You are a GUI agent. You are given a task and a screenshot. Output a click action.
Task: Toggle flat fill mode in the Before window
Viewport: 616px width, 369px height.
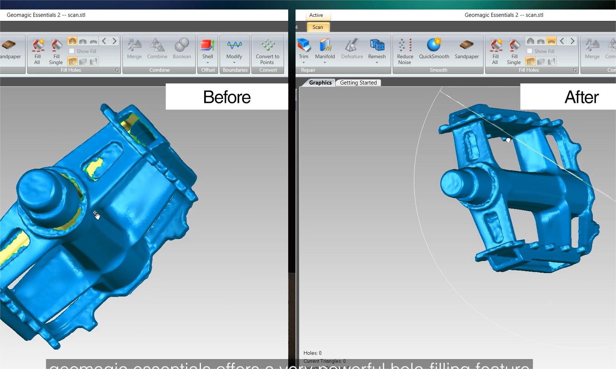pos(93,41)
